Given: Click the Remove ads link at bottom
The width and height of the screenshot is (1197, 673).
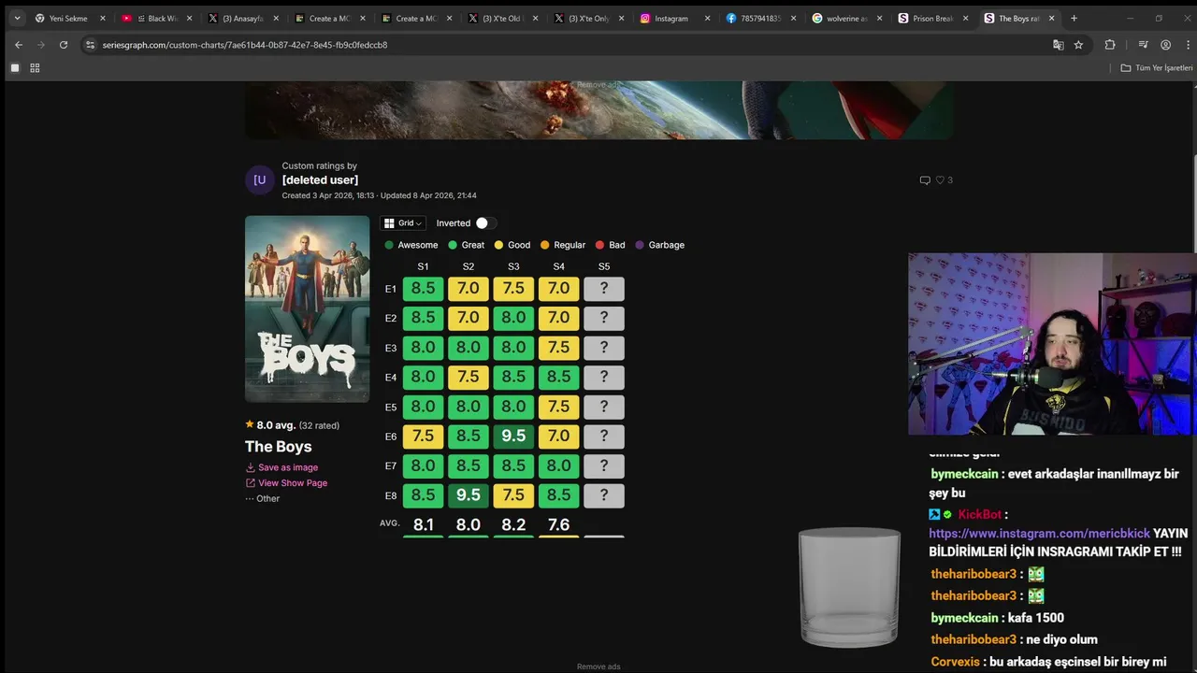Looking at the screenshot, I should click(598, 666).
